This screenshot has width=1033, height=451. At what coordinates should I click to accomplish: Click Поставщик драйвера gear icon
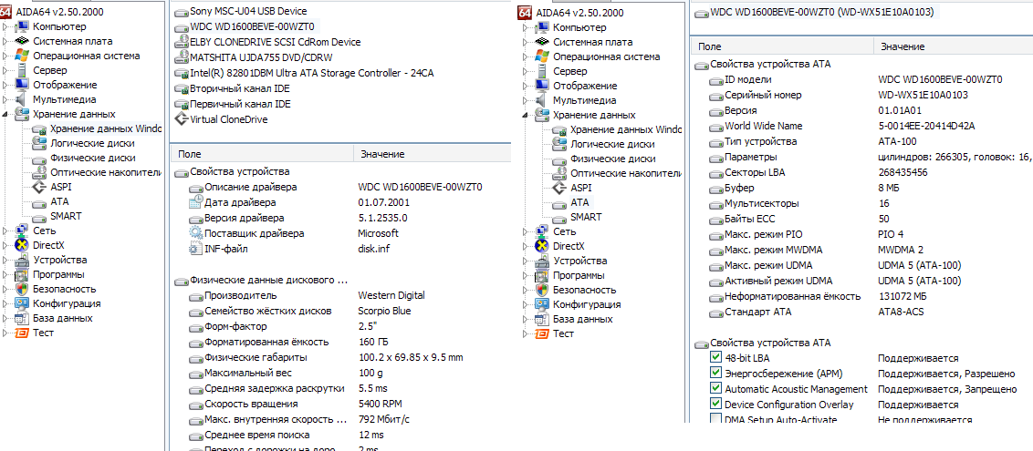[x=195, y=232]
